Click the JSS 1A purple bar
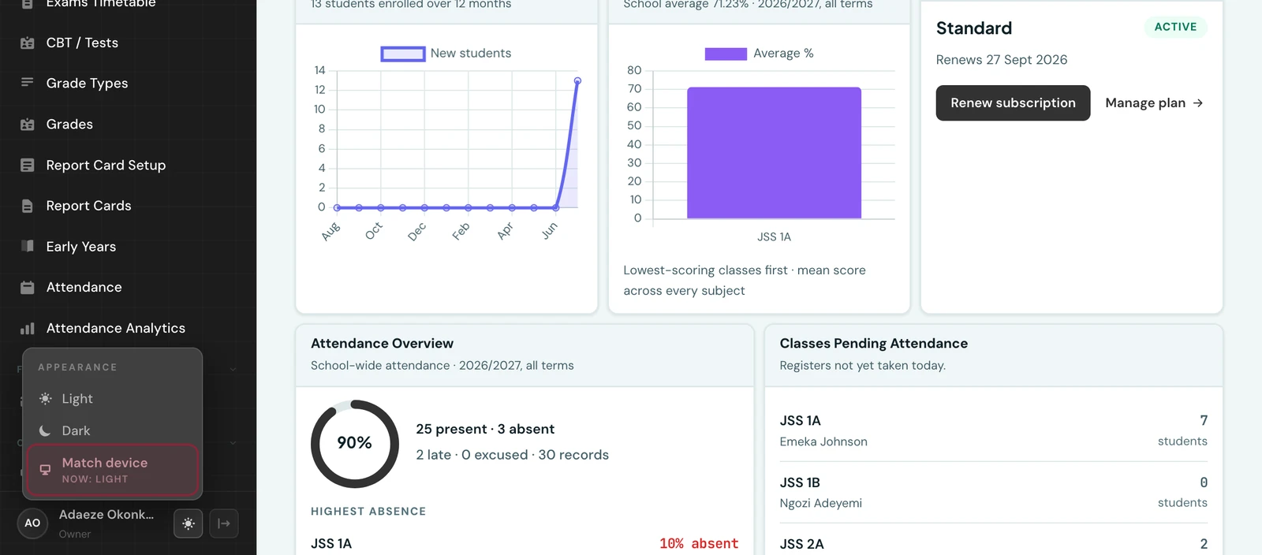The image size is (1262, 555). click(774, 153)
